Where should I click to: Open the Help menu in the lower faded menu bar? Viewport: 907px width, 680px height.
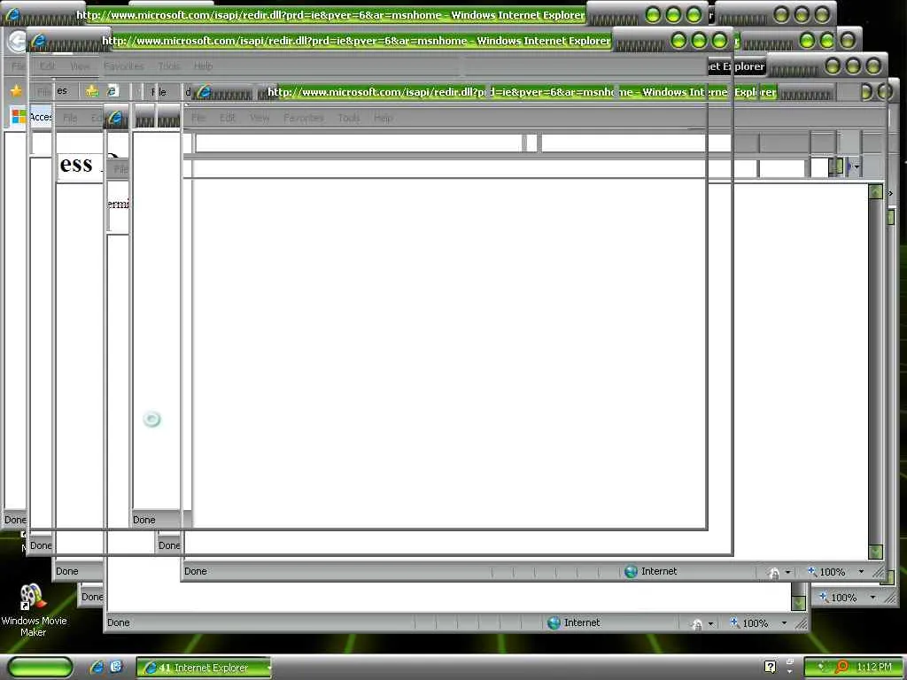pos(384,118)
